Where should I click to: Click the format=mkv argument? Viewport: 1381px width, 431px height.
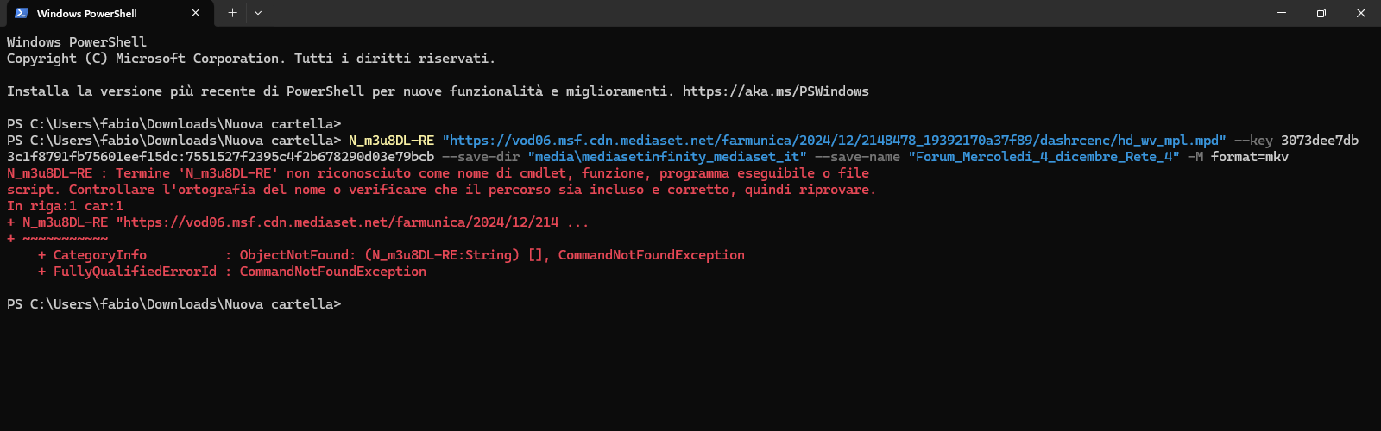[x=1249, y=157]
